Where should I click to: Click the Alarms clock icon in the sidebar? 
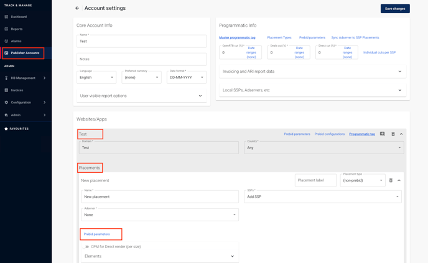(x=6, y=41)
